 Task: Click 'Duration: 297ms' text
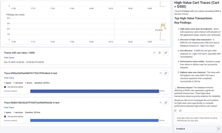[42, 83]
